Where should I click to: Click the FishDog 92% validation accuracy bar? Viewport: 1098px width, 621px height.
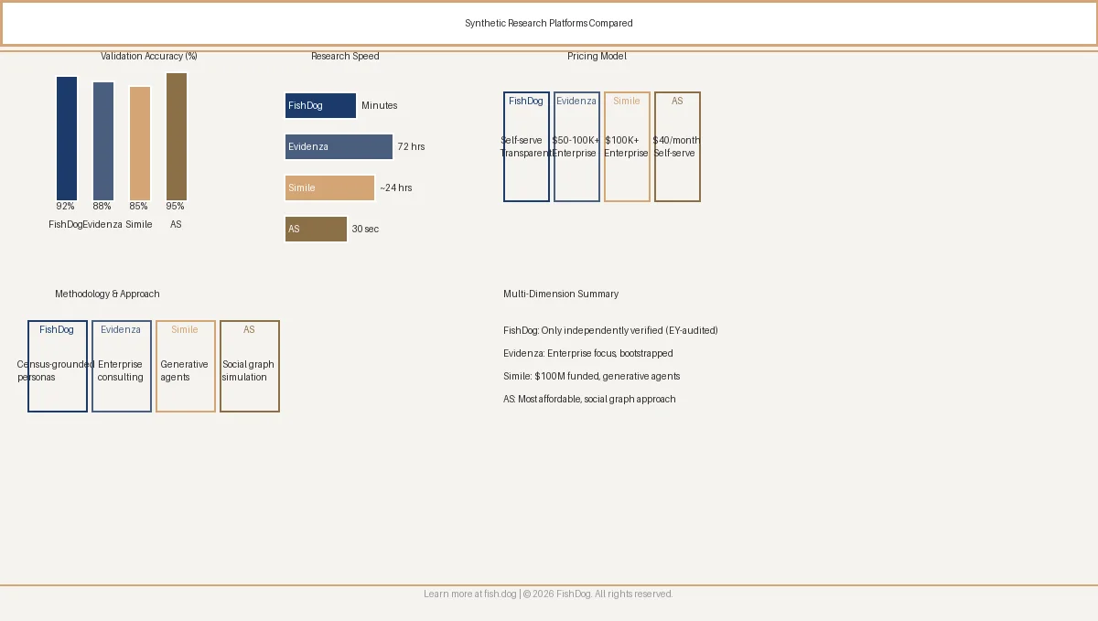[x=67, y=138]
